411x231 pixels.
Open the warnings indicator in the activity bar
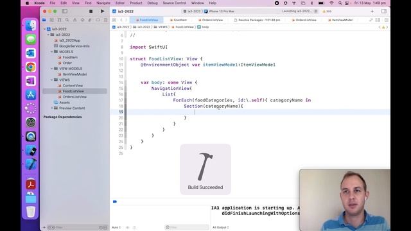[327, 12]
